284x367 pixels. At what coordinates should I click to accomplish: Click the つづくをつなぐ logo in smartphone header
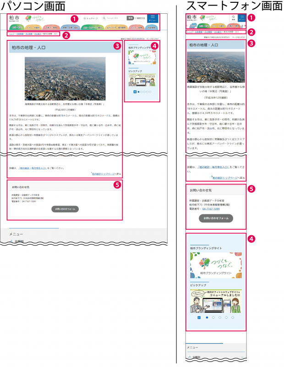[x=208, y=17]
